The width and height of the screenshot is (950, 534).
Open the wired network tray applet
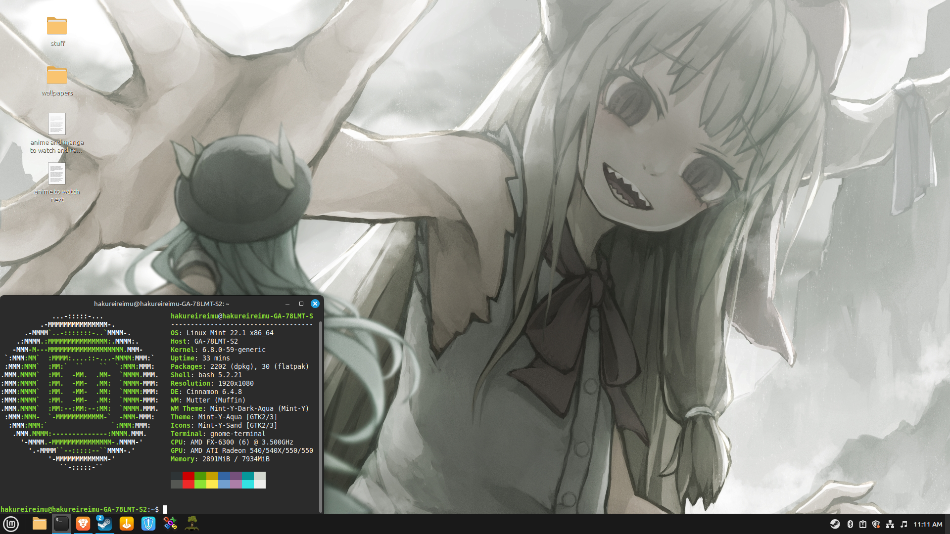coord(890,524)
